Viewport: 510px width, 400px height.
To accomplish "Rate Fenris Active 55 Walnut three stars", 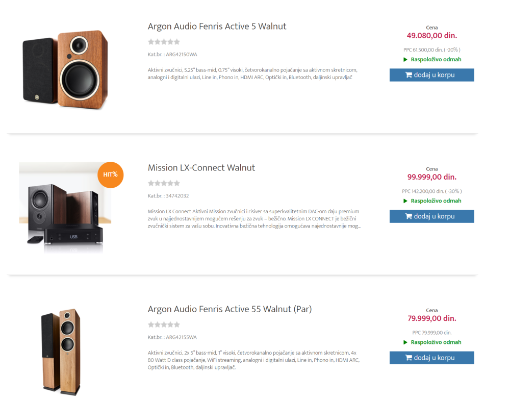I will [164, 325].
